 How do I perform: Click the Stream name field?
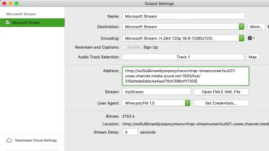(x=157, y=92)
